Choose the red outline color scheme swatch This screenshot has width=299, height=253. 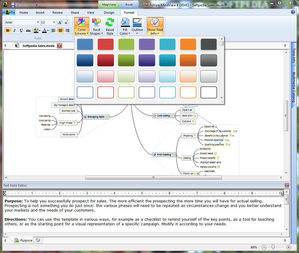[106, 92]
